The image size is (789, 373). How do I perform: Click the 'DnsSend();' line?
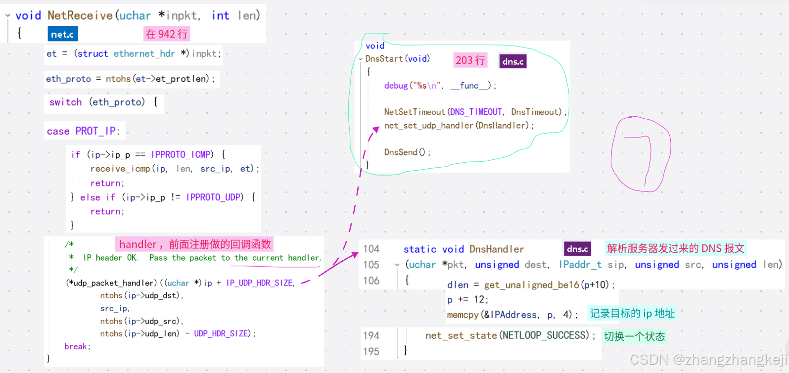pyautogui.click(x=407, y=152)
